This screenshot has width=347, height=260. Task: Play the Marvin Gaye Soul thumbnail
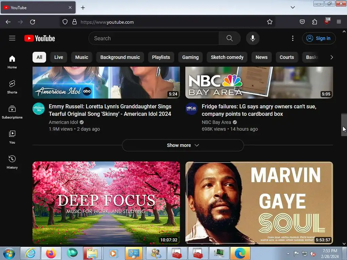(x=259, y=203)
